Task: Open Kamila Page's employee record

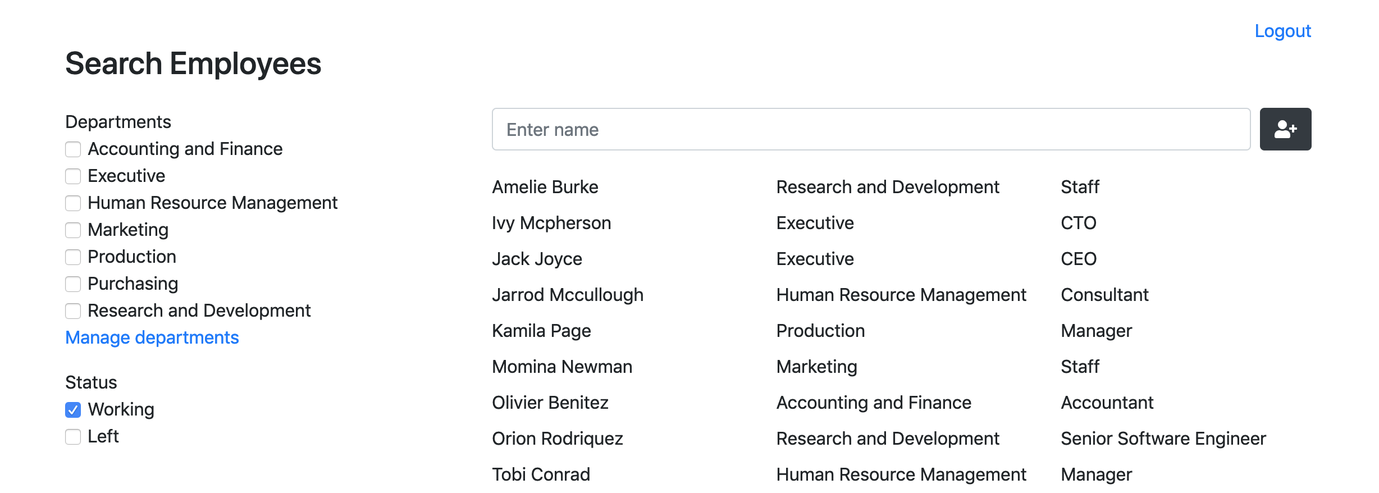Action: (x=541, y=331)
